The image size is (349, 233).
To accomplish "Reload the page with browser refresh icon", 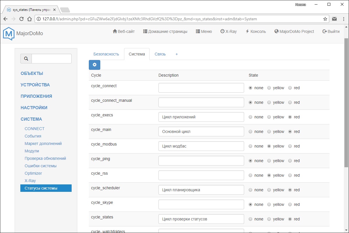I will [21, 19].
